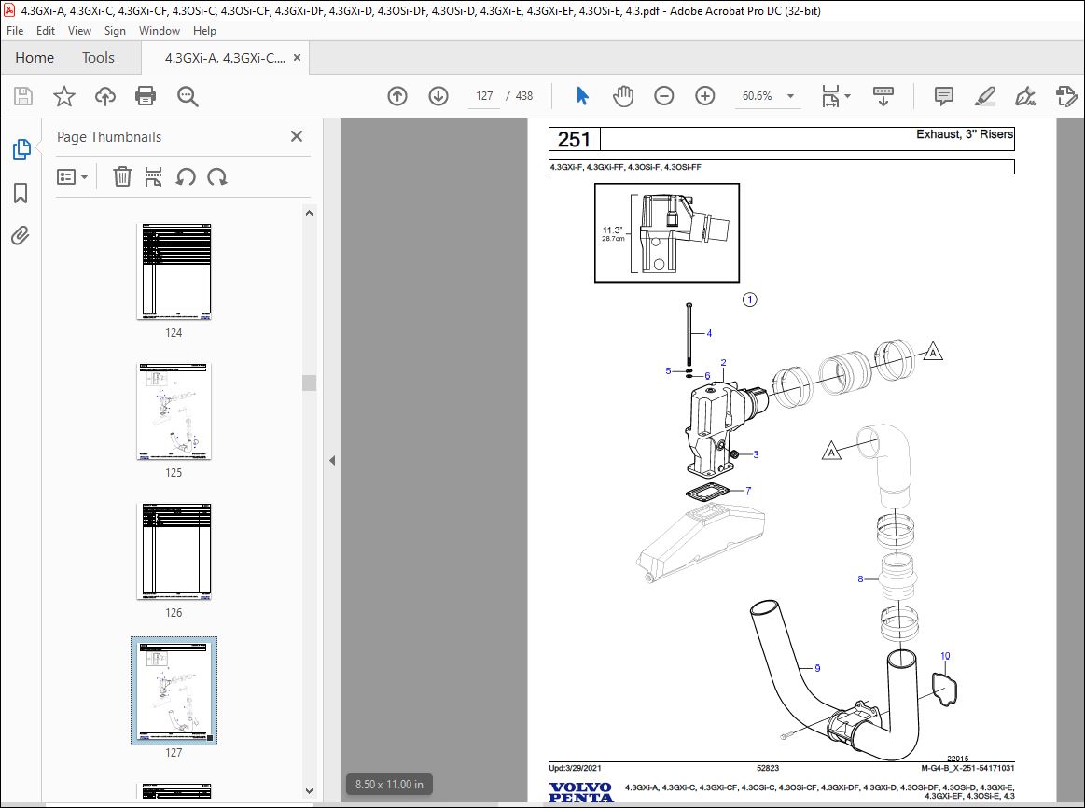Select page 124 thumbnail
Screen dimensions: 1085x808
pos(174,272)
